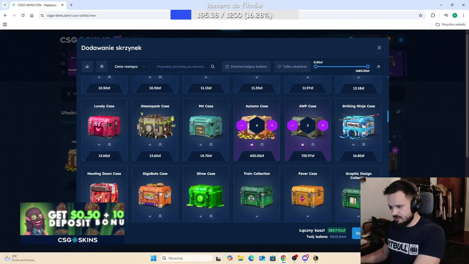Bookmark this page with the star icon
469x264 pixels.
click(x=421, y=15)
